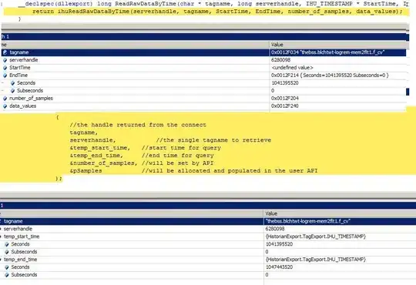Select the Seconds entry under temp_start_time
Screen dimensions: 416x285
coord(20,244)
